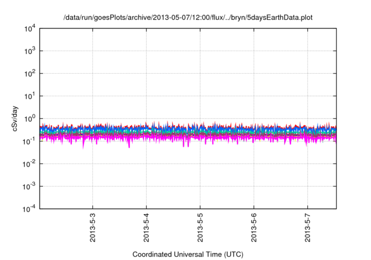Select the 2013-5-7 date tick label
The image size is (371, 260).
click(x=307, y=229)
